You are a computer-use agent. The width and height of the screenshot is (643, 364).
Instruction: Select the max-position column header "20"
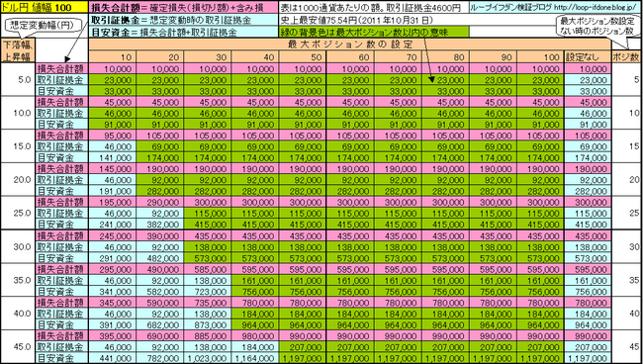[x=160, y=57]
